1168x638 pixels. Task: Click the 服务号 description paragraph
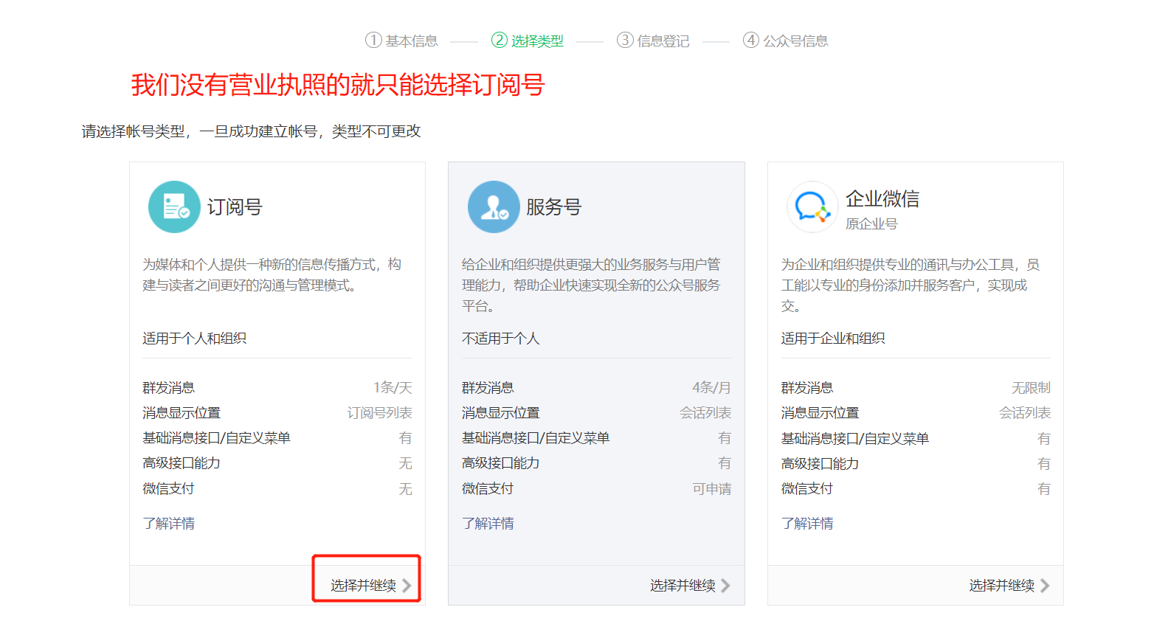pyautogui.click(x=591, y=285)
